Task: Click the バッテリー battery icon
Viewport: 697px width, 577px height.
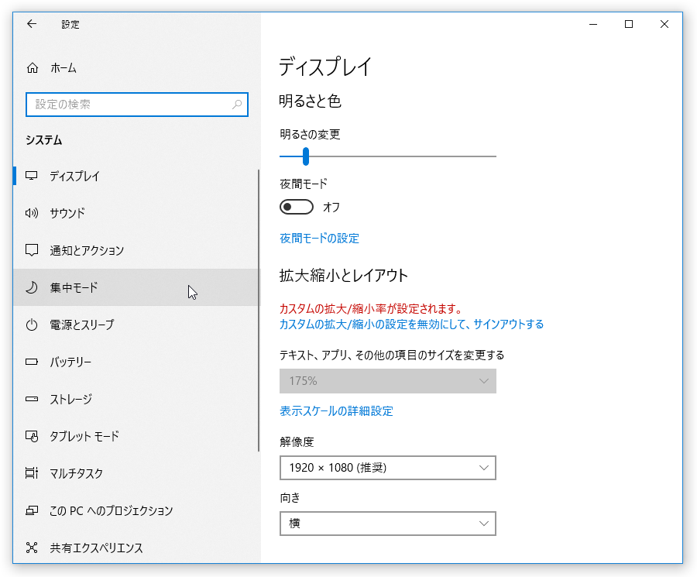Action: (x=32, y=362)
